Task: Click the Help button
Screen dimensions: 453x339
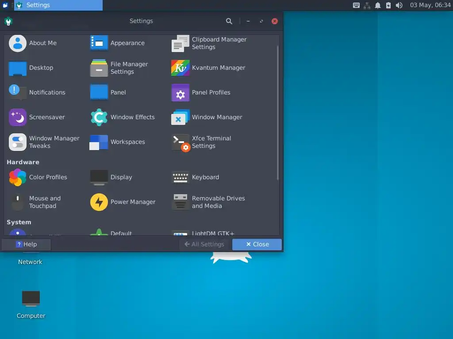Action: tap(26, 245)
